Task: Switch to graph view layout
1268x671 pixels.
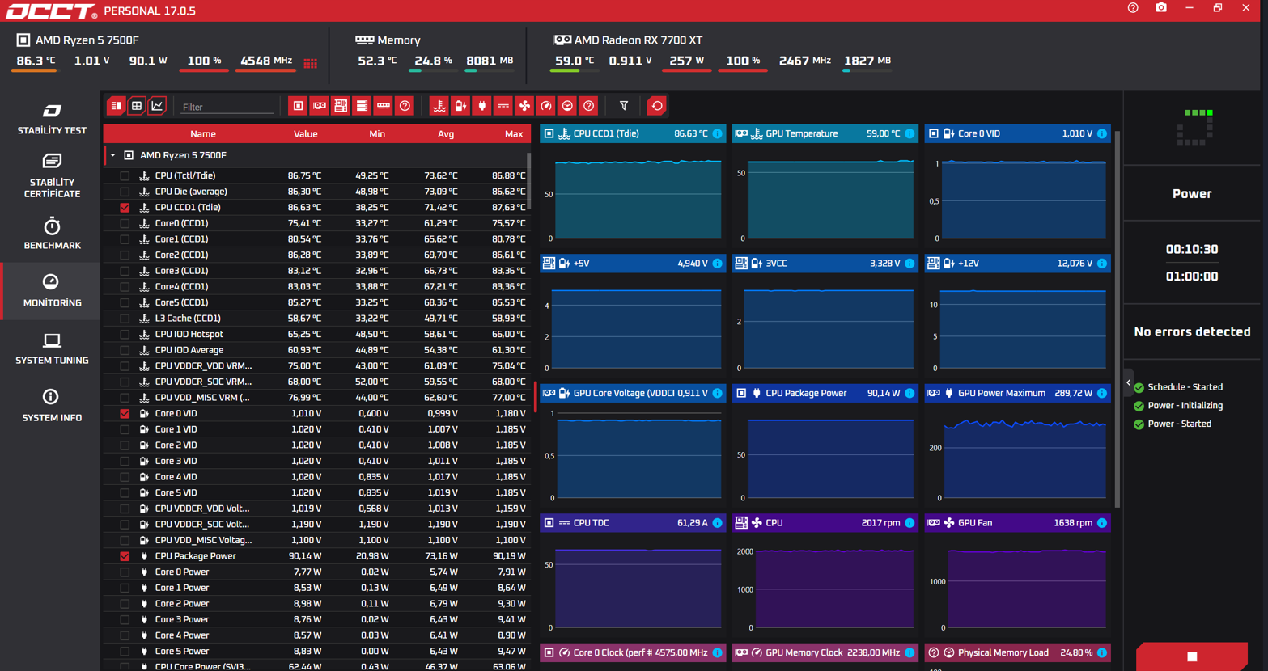Action: pyautogui.click(x=157, y=106)
